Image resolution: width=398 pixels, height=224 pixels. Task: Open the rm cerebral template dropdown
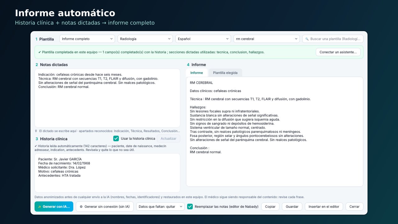[x=266, y=39]
